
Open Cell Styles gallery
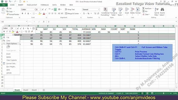coord(120,12)
